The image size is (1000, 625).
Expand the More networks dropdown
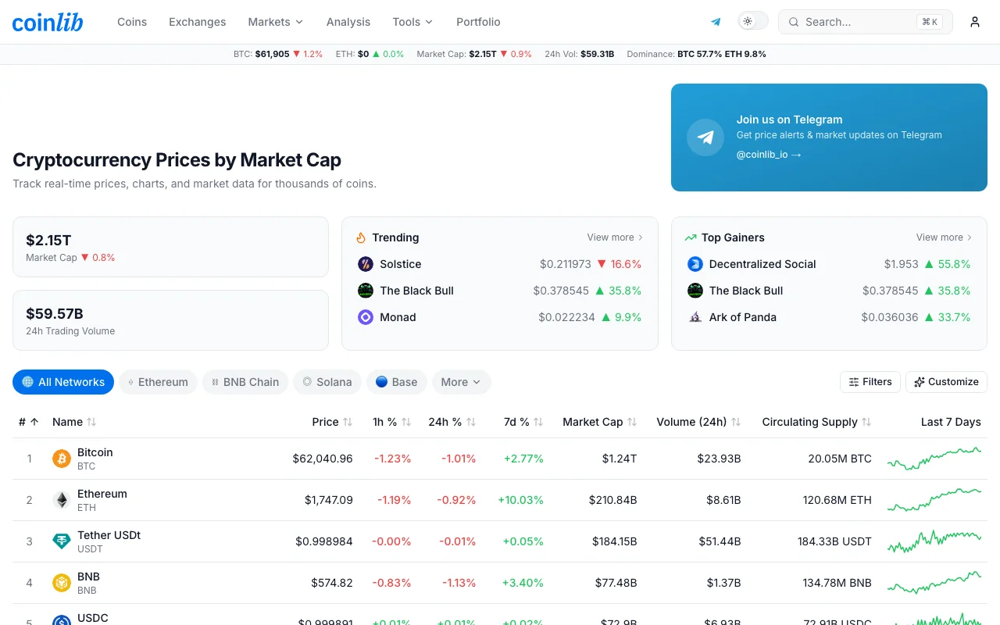[462, 382]
